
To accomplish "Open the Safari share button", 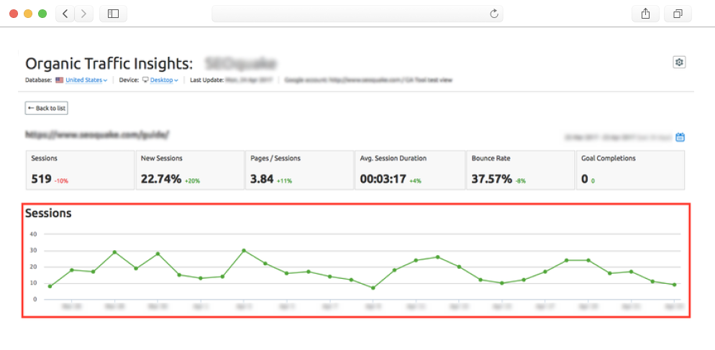I will (x=645, y=14).
